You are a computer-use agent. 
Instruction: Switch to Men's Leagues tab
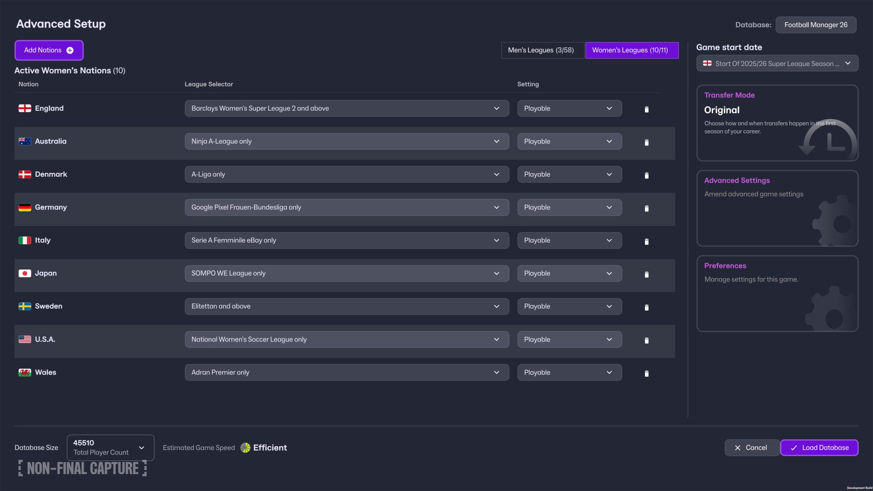[x=542, y=50]
